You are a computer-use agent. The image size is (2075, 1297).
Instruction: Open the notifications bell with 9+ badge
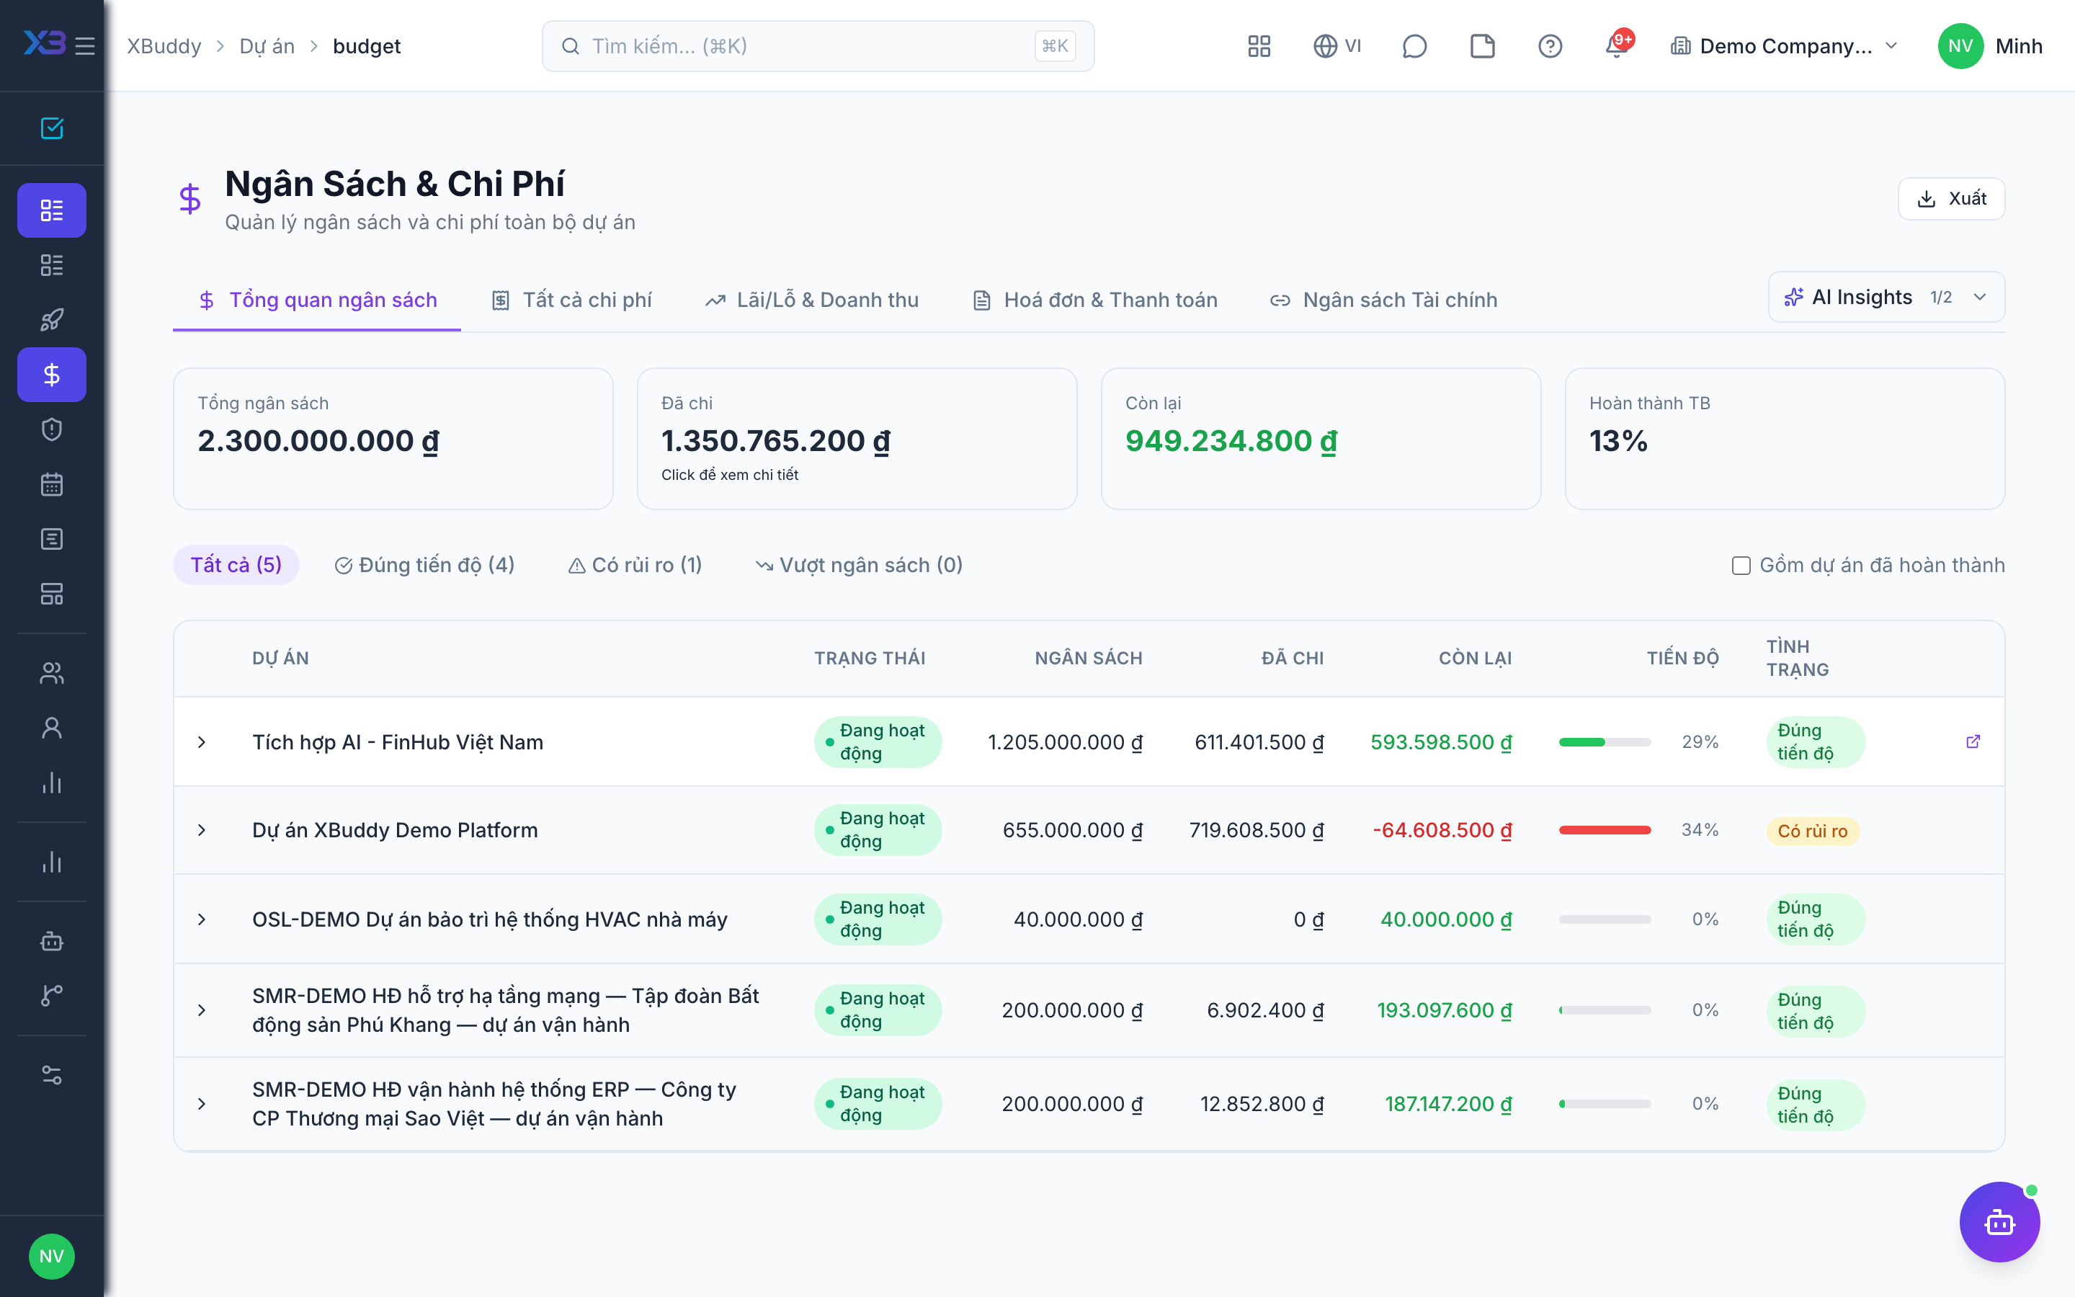coord(1618,45)
